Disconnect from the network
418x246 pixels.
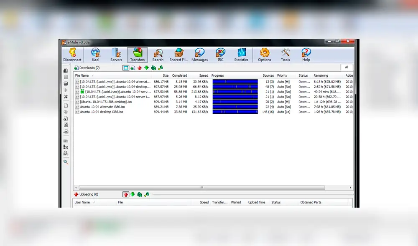coord(72,54)
